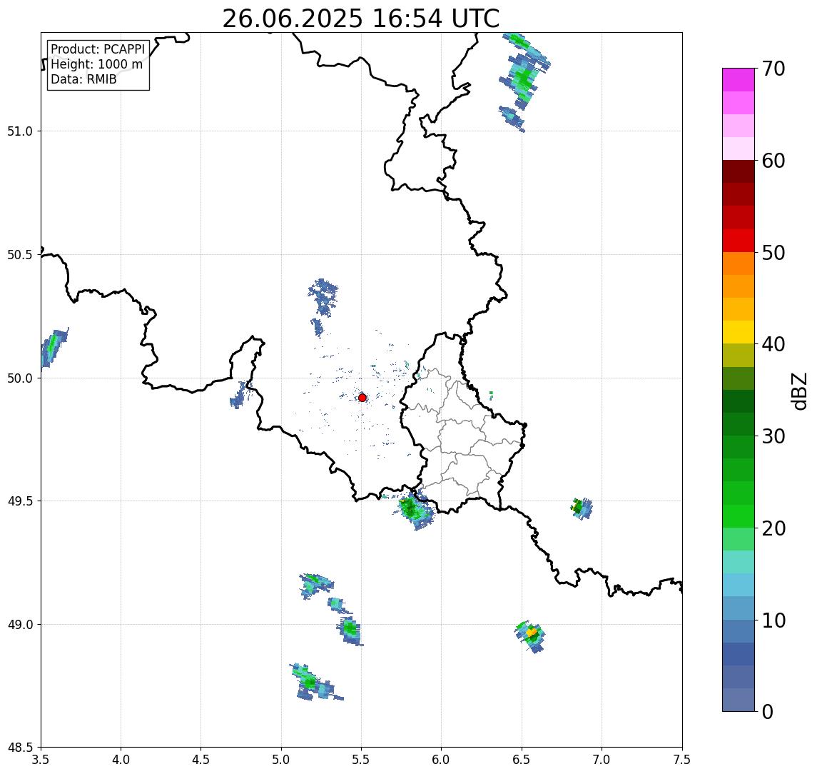The width and height of the screenshot is (817, 774).
Task: Click the latitude tick label "48.5"
Action: coord(20,748)
